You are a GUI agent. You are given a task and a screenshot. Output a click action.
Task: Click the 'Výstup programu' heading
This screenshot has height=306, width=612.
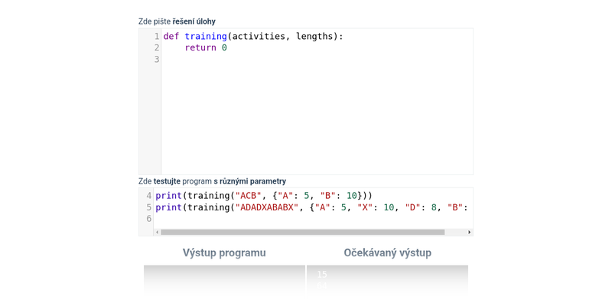pos(224,252)
